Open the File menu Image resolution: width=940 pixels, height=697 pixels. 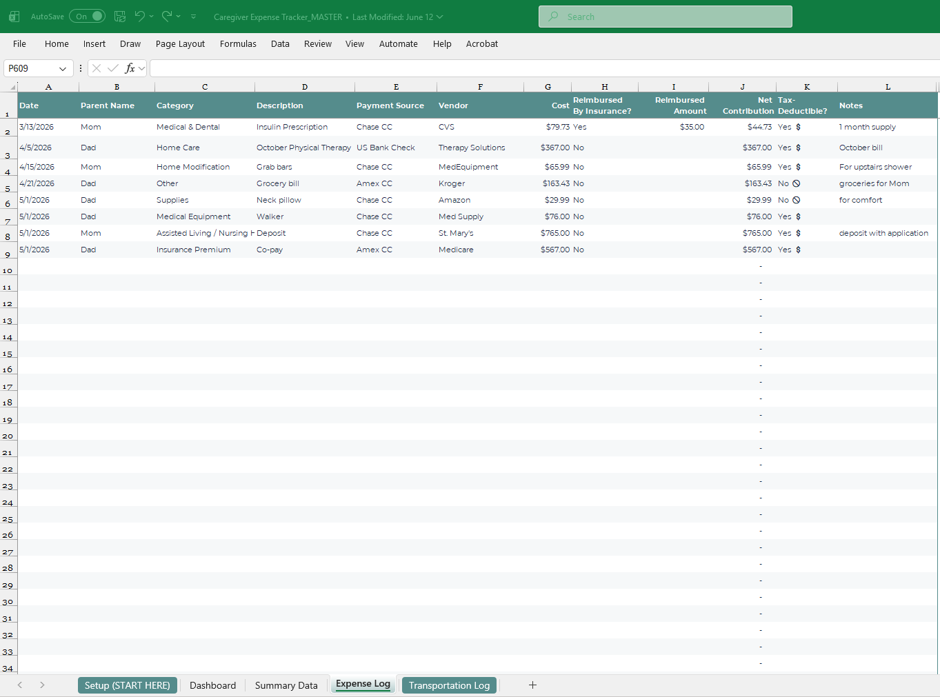click(x=19, y=44)
